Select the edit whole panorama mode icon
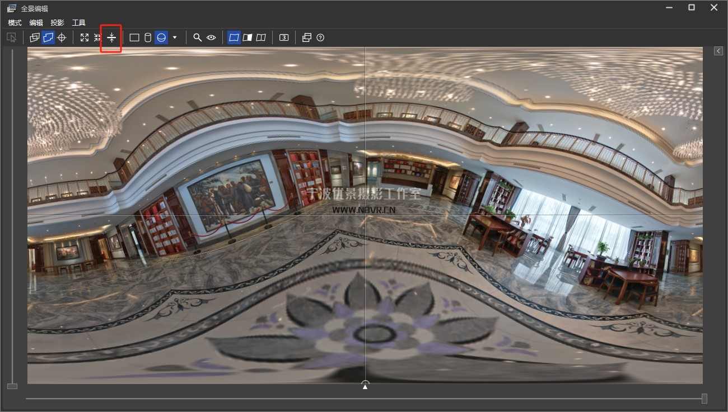 coord(48,37)
